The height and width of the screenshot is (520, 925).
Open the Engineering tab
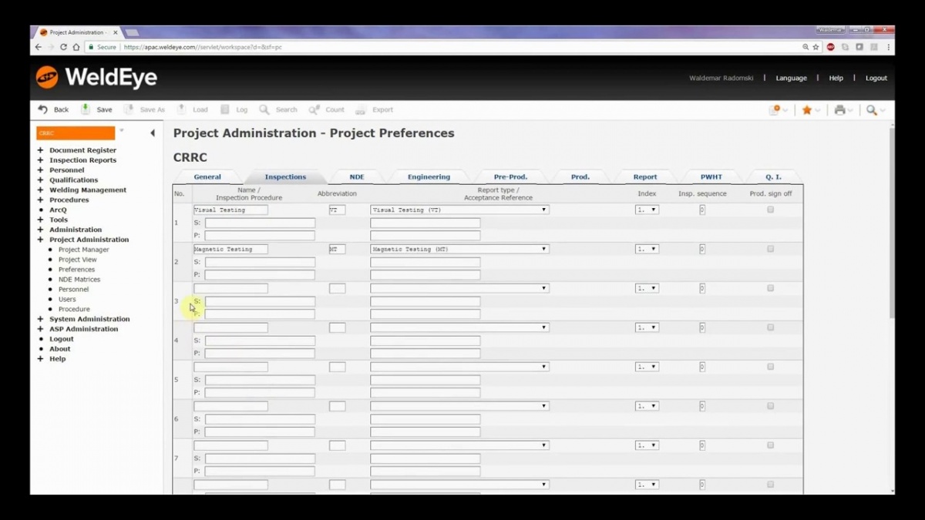[429, 177]
